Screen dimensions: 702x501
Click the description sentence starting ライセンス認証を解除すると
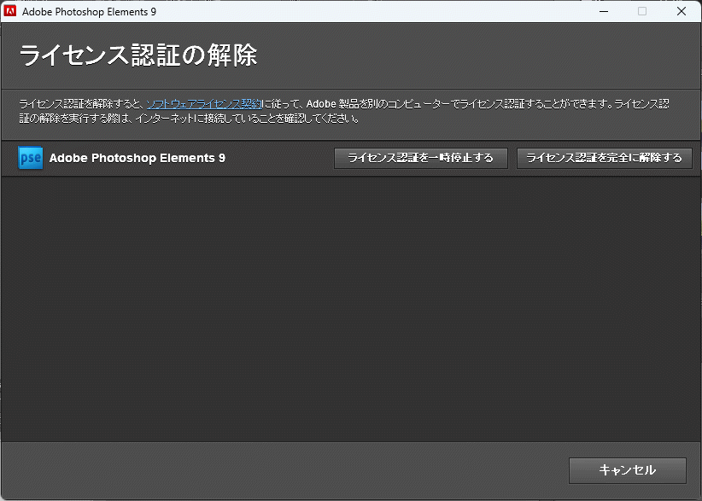pyautogui.click(x=81, y=103)
